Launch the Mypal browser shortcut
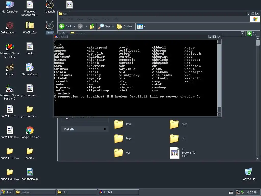This screenshot has height=196, width=261. click(10, 70)
